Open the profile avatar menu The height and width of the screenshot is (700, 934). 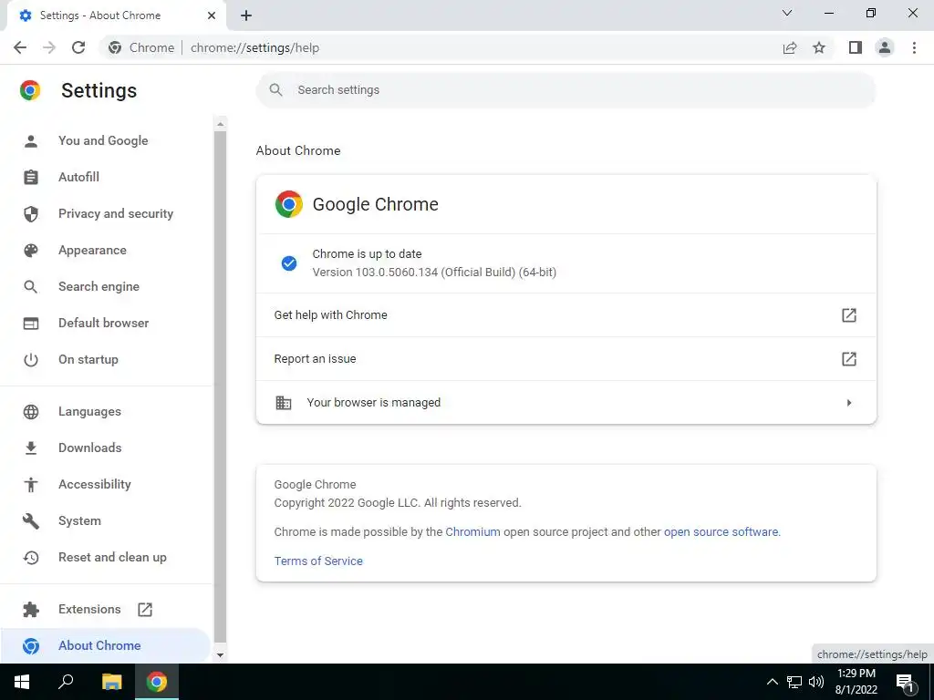885,47
